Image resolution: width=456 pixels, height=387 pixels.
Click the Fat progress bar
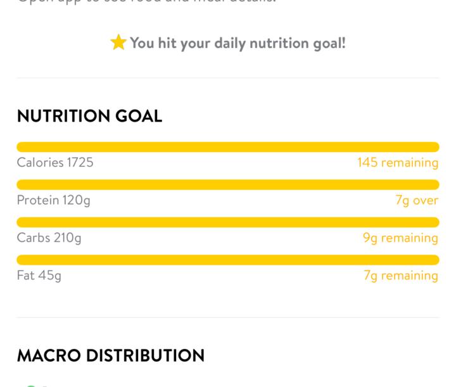[x=228, y=260]
